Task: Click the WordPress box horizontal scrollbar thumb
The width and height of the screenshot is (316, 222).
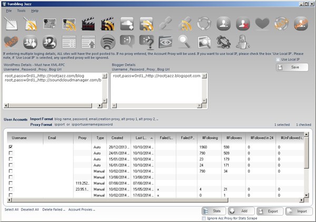Action: (50, 105)
